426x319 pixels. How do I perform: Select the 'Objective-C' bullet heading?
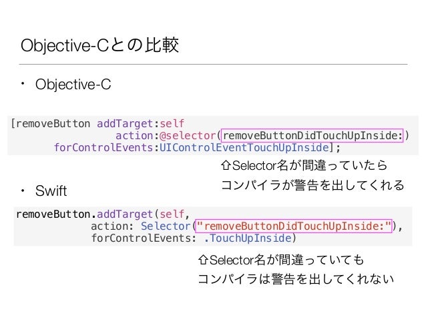73,85
